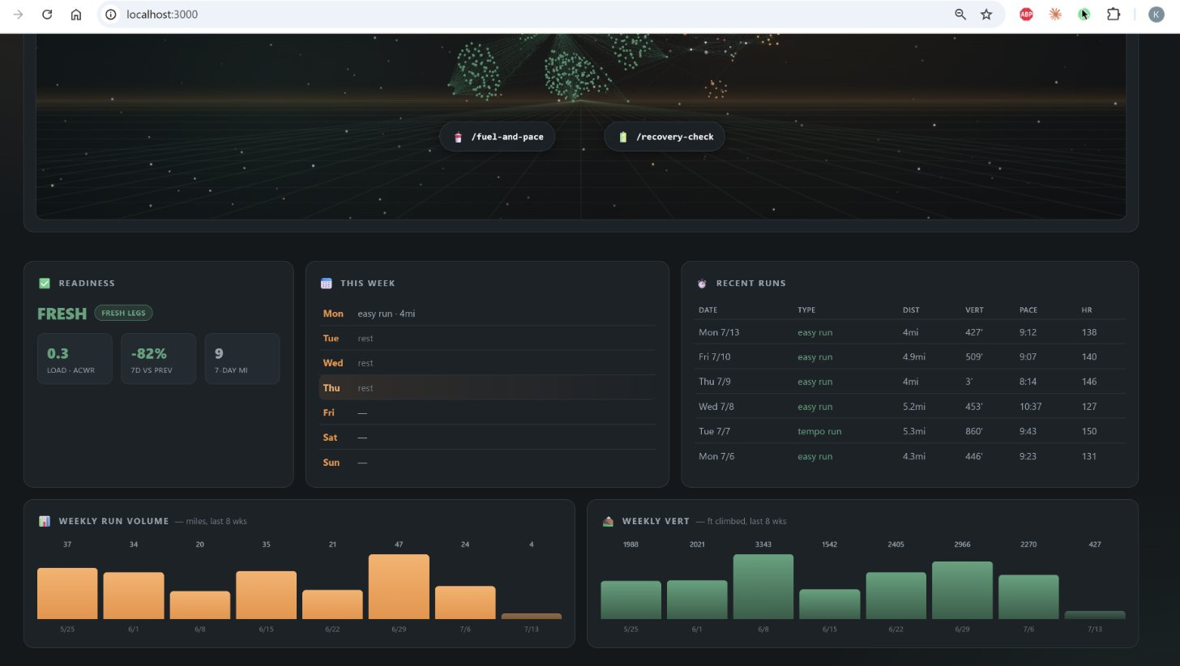The image size is (1180, 666).
Task: Bookmark this page with the star
Action: click(986, 15)
